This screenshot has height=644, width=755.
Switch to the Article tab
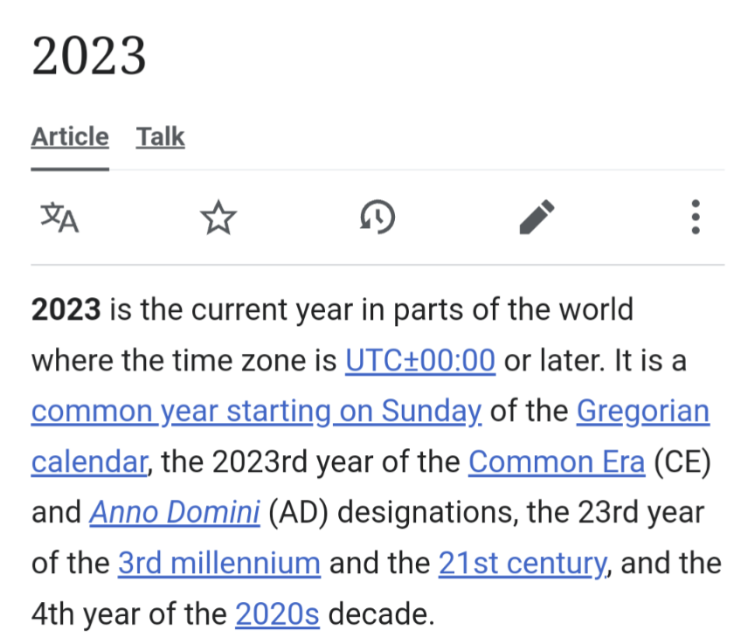(70, 137)
